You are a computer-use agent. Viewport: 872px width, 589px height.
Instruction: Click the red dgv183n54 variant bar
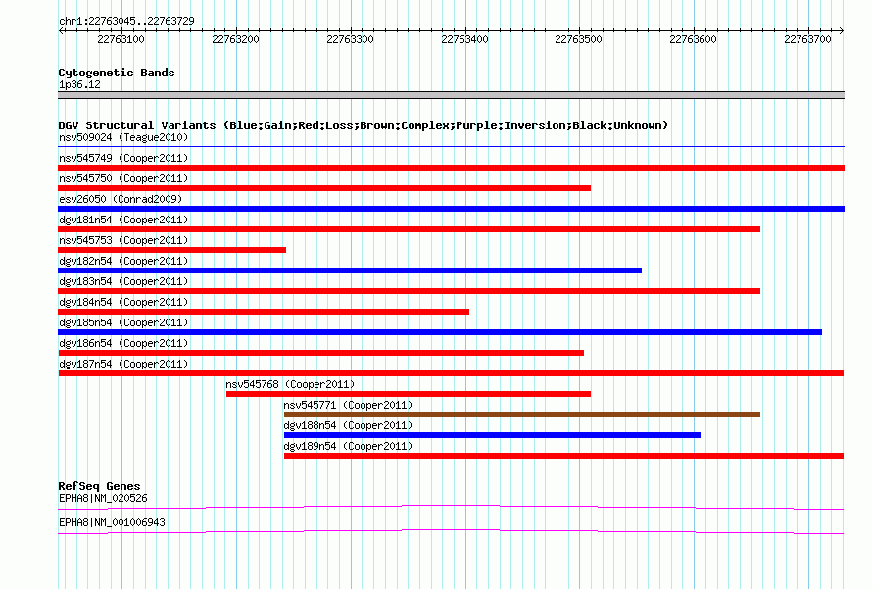(x=409, y=291)
